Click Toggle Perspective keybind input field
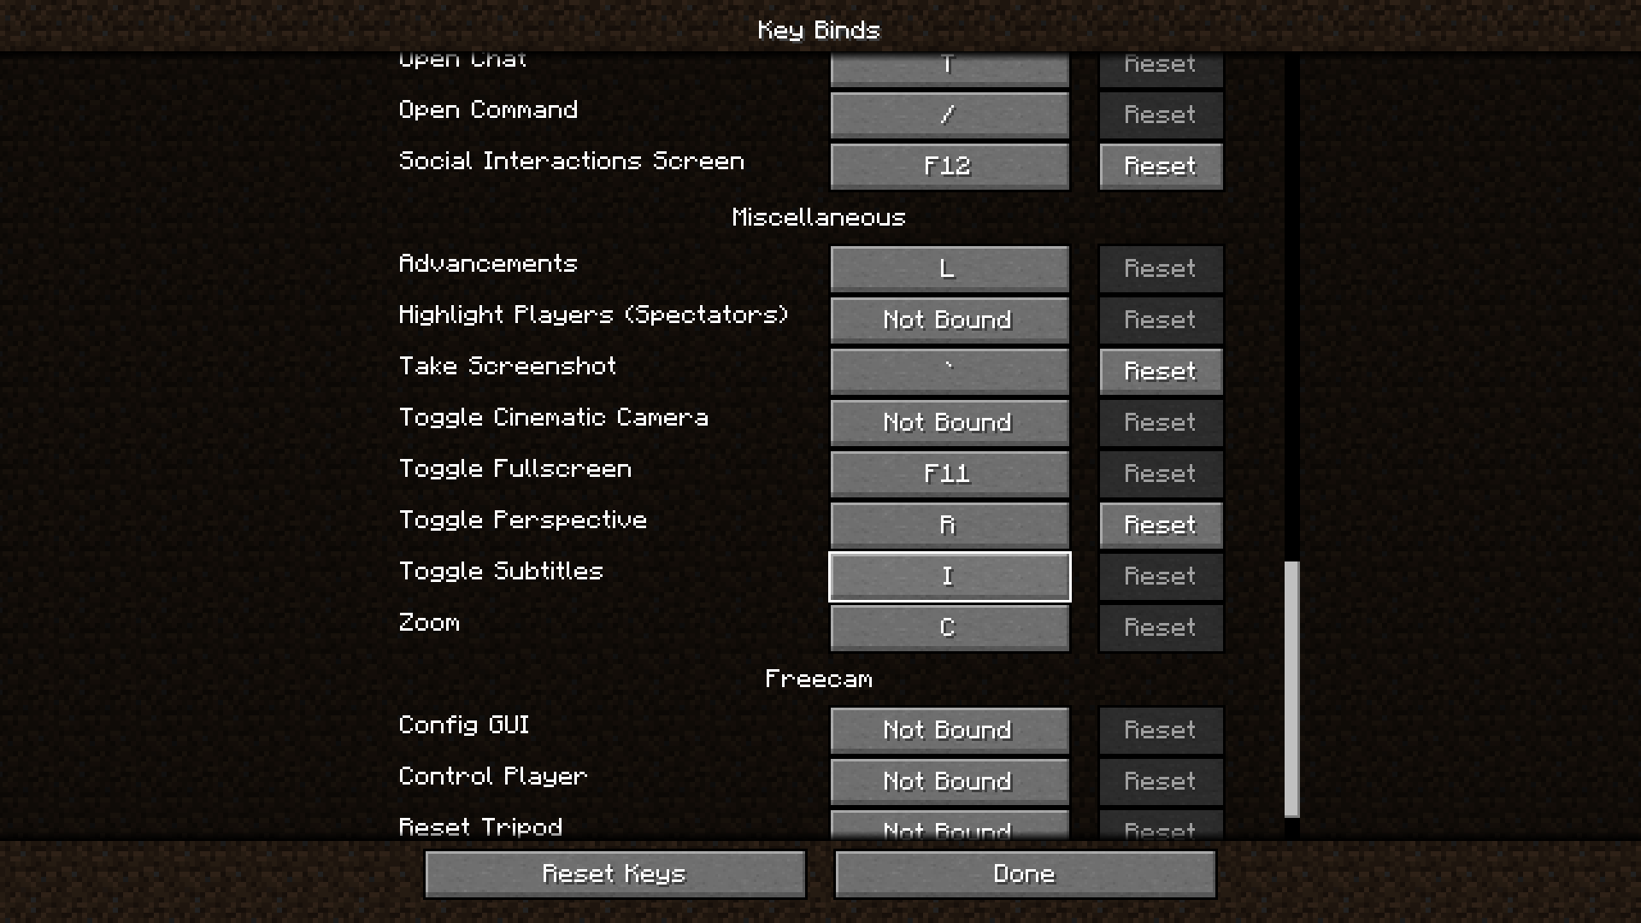 pos(948,524)
